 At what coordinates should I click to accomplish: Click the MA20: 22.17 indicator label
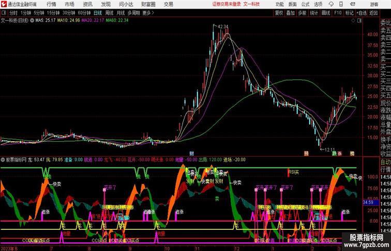coord(93,21)
